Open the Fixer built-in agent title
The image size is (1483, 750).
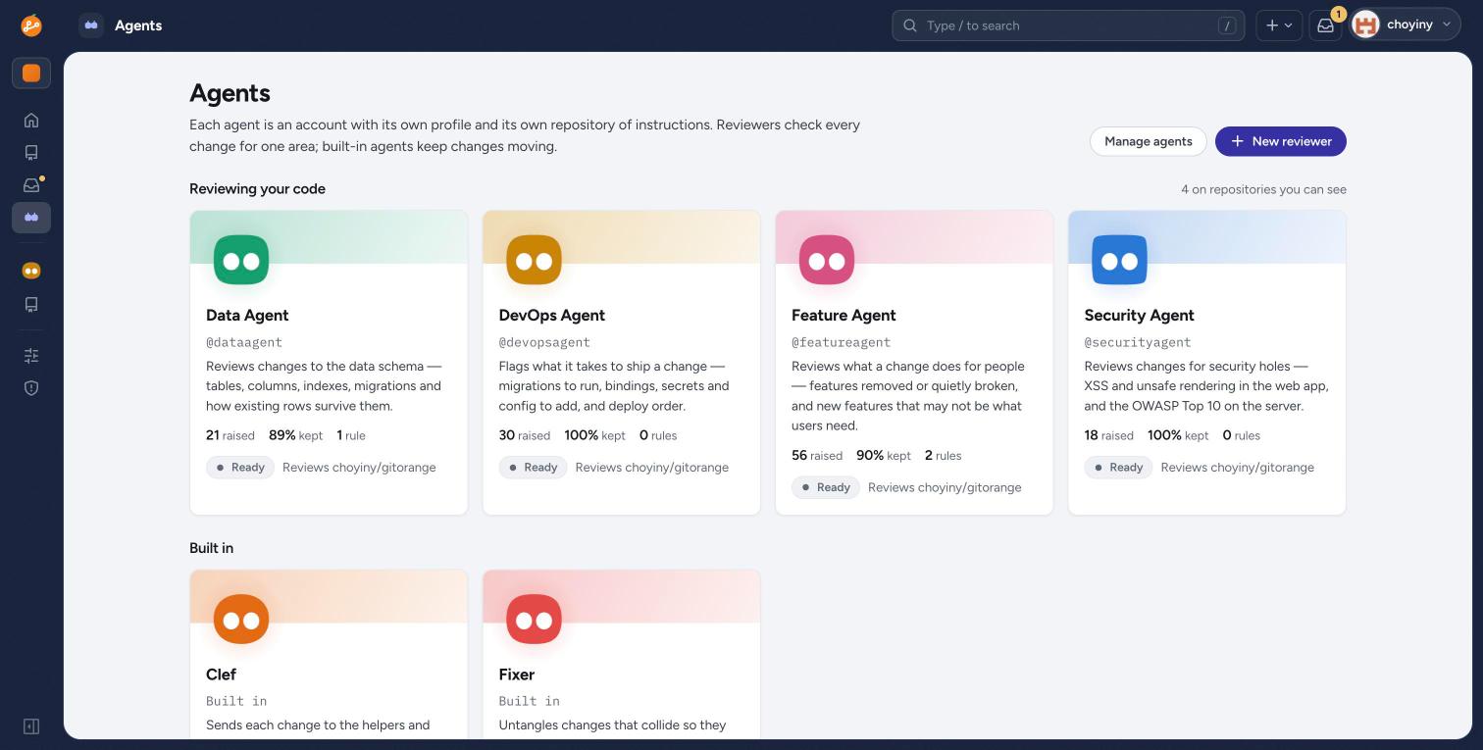[x=516, y=675]
